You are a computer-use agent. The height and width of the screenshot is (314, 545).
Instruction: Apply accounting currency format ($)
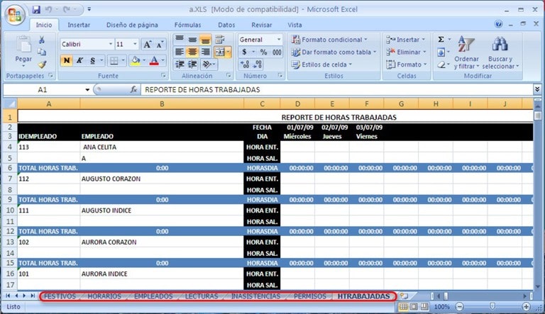click(x=244, y=52)
